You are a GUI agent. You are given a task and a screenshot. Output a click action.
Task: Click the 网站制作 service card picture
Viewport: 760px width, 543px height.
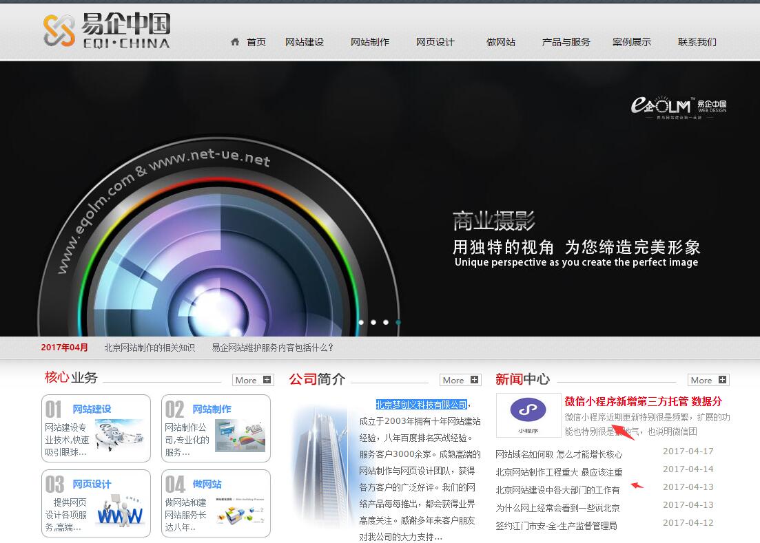[x=239, y=435]
